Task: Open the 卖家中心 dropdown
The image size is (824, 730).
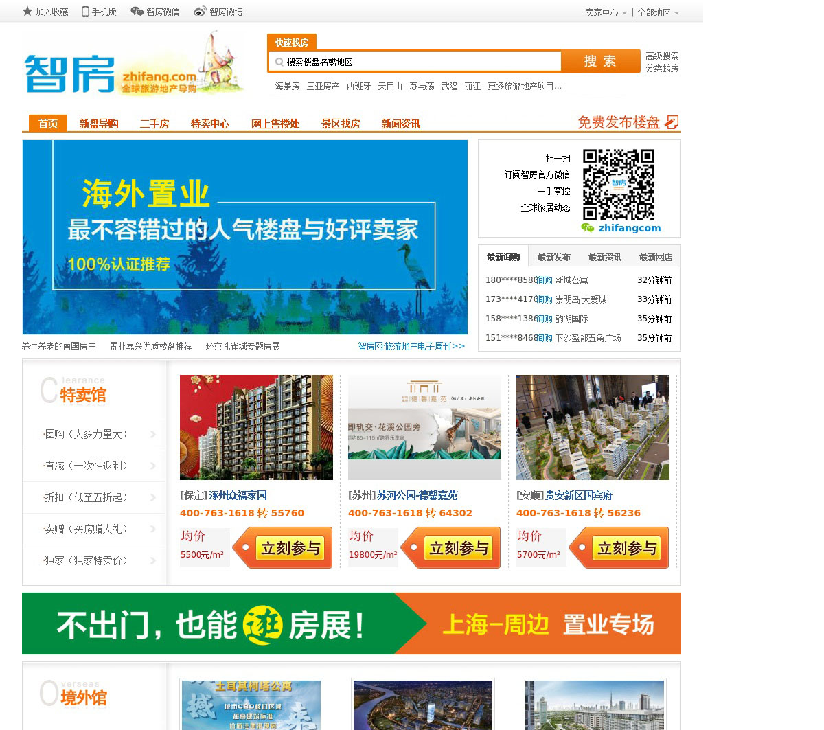Action: click(x=606, y=12)
